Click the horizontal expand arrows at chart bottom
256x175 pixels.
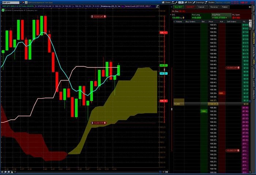167,172
